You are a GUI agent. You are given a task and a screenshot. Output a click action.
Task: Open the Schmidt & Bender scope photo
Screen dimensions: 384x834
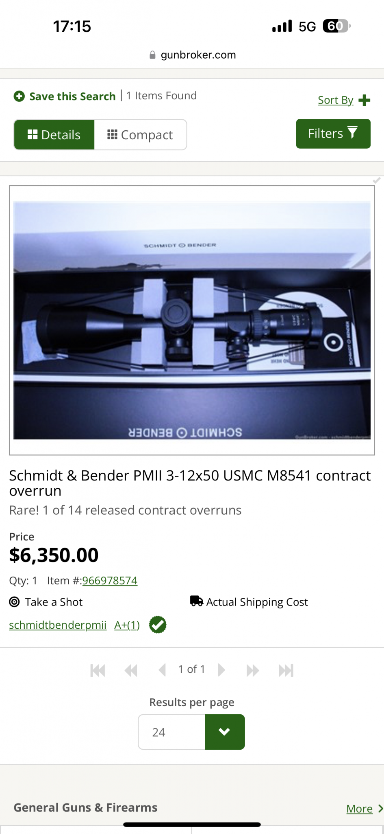point(192,320)
